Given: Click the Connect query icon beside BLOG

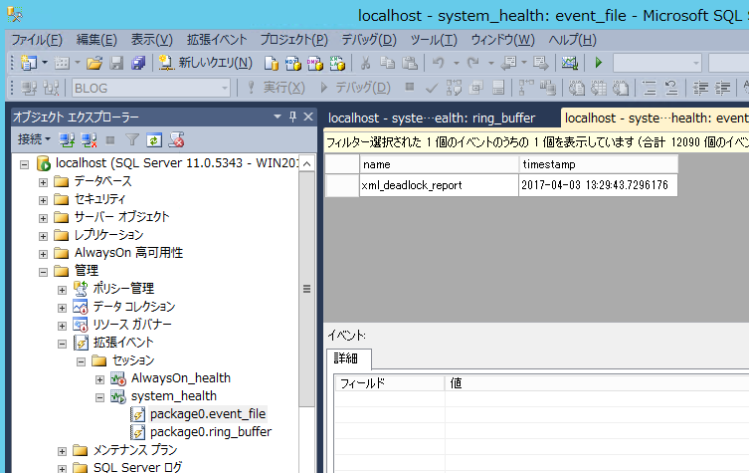Looking at the screenshot, I should pos(29,88).
